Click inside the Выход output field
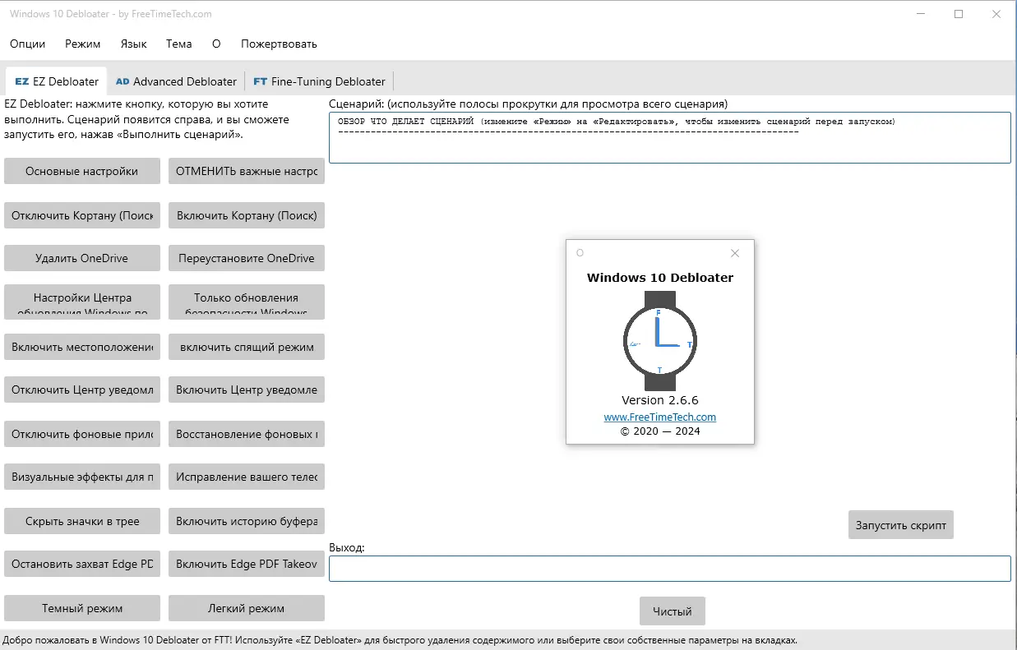The width and height of the screenshot is (1017, 650). [x=669, y=569]
